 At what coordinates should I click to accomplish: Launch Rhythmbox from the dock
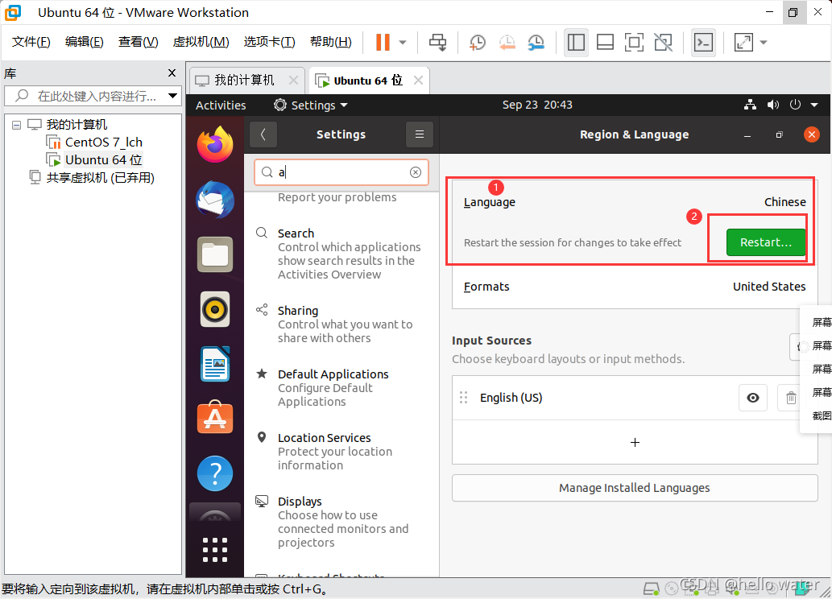coord(215,309)
